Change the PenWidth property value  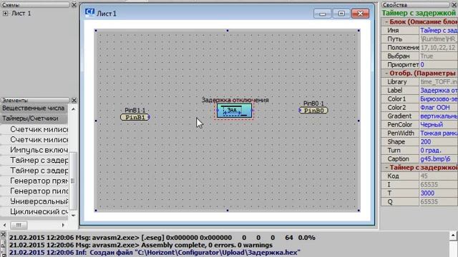439,133
